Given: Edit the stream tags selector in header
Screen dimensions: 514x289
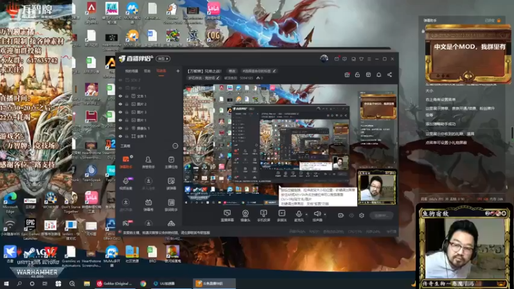Looking at the screenshot, I should pyautogui.click(x=259, y=71).
